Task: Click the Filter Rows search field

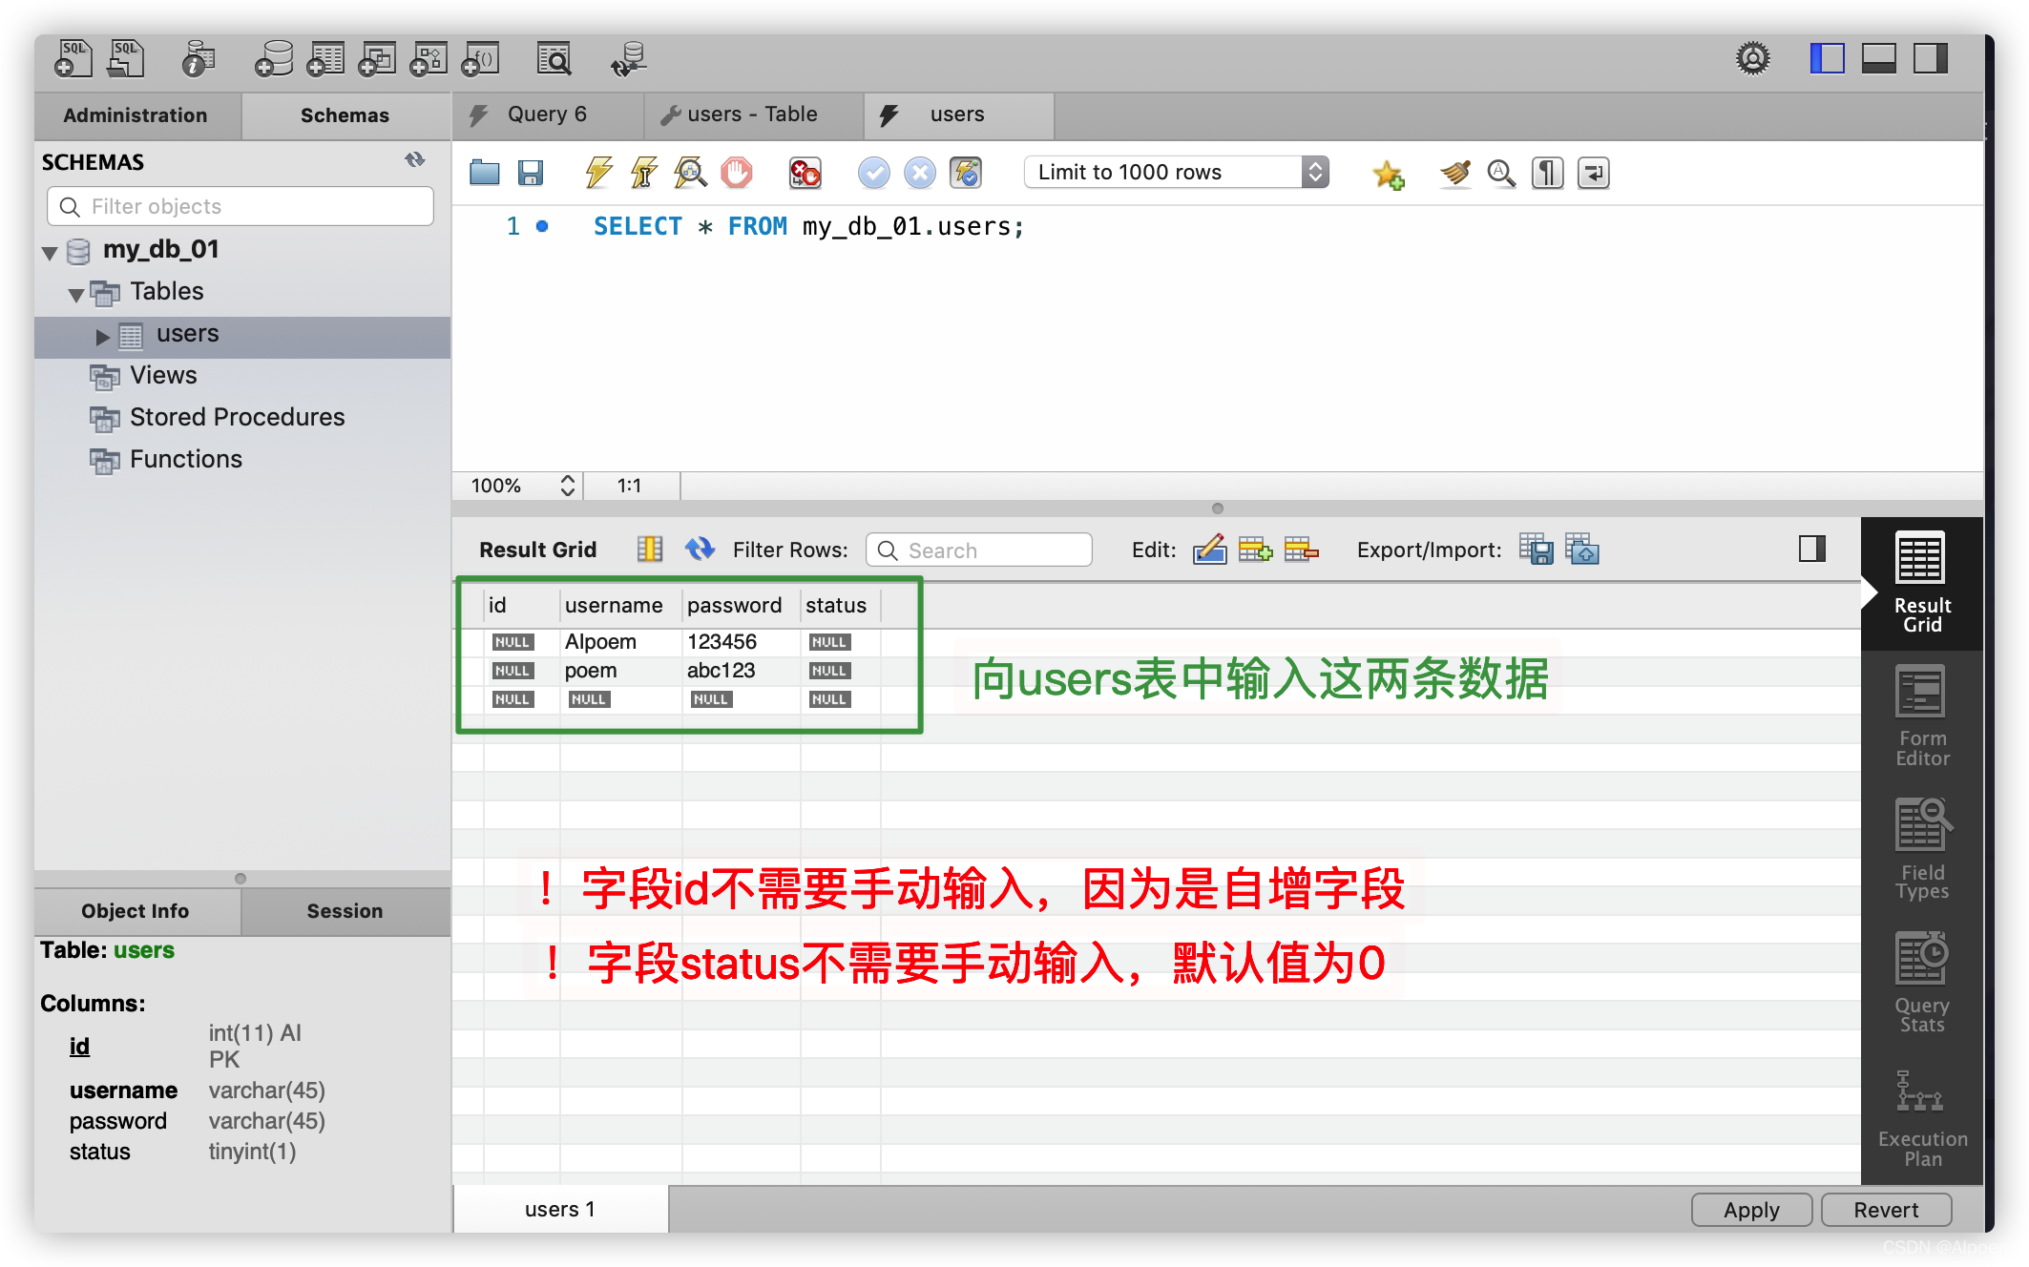Action: point(978,550)
